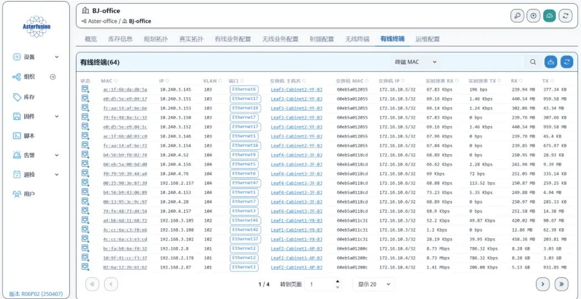581x299 pixels.
Task: Expand the 告警 chevron
Action: (x=56, y=155)
